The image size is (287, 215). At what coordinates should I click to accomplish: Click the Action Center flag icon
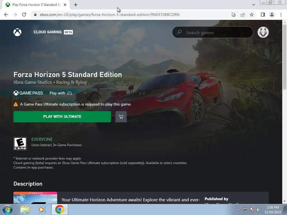coord(252,210)
